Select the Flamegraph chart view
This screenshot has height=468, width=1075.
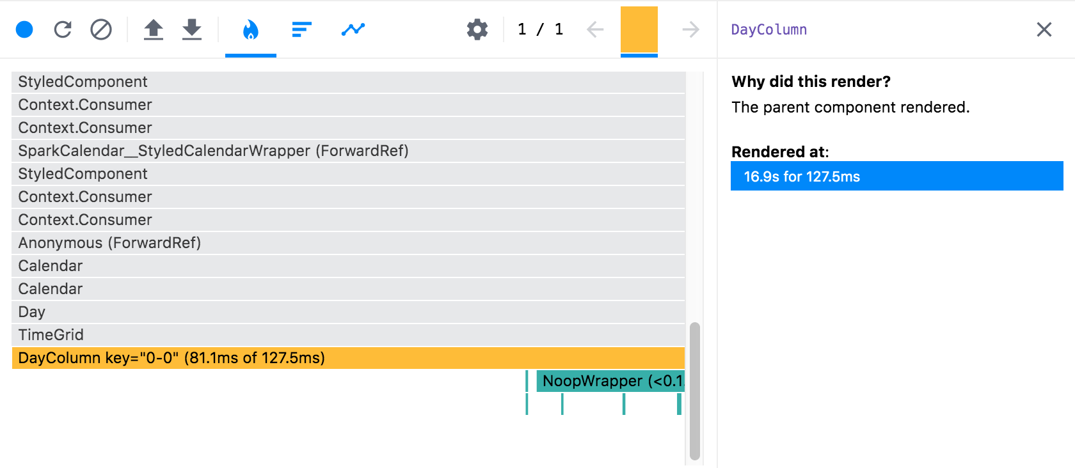click(250, 29)
